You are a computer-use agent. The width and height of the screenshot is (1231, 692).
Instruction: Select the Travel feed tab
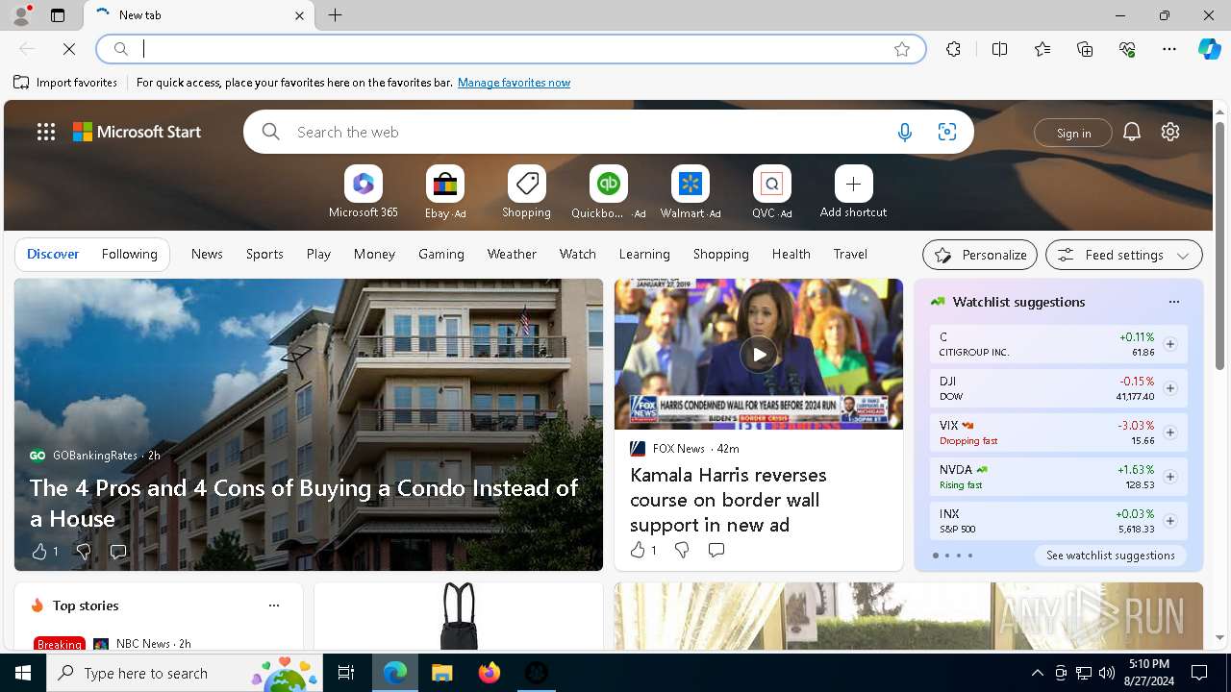(x=850, y=254)
